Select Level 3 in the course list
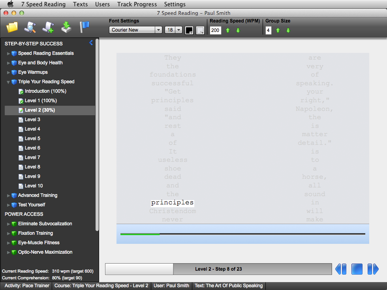Image resolution: width=387 pixels, height=290 pixels. click(32, 120)
